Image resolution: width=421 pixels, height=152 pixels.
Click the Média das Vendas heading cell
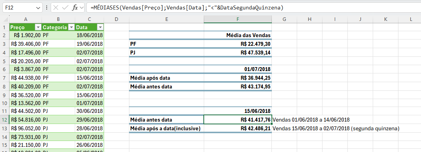pyautogui.click(x=238, y=36)
